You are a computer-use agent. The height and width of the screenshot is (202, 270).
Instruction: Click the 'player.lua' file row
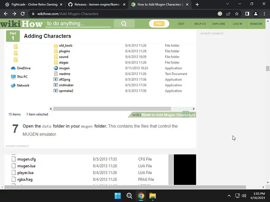coord(83,173)
